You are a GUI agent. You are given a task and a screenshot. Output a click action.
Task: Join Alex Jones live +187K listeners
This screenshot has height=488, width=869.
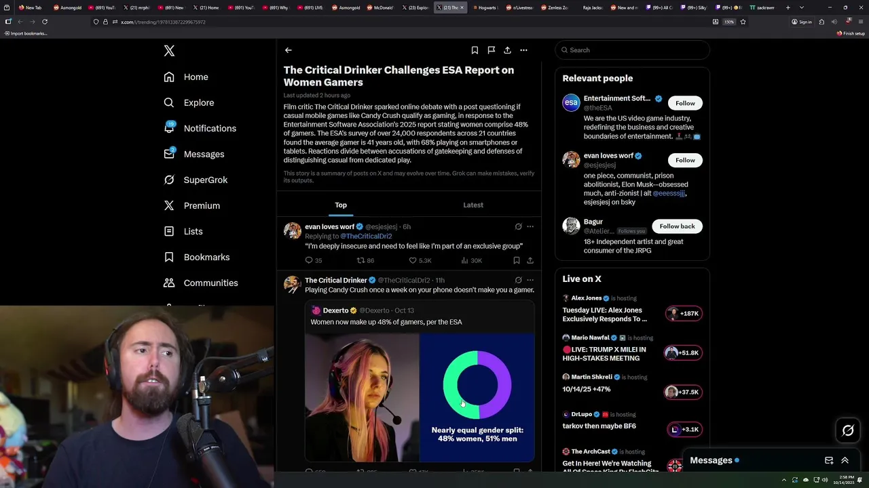682,314
